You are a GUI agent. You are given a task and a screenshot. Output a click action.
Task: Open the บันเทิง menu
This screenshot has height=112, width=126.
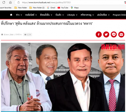(x=59, y=15)
